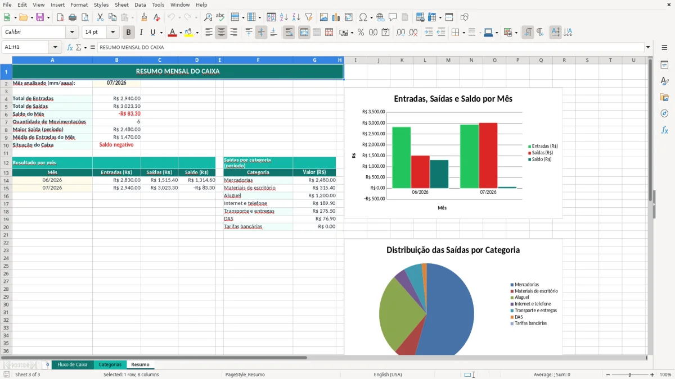Expand the formula bar with the arrow
Image resolution: width=675 pixels, height=379 pixels.
pyautogui.click(x=648, y=48)
